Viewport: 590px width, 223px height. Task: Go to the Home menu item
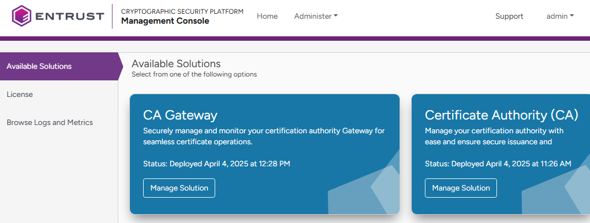(267, 16)
